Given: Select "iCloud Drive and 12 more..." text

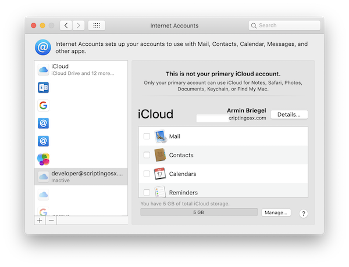Looking at the screenshot, I should coord(83,73).
